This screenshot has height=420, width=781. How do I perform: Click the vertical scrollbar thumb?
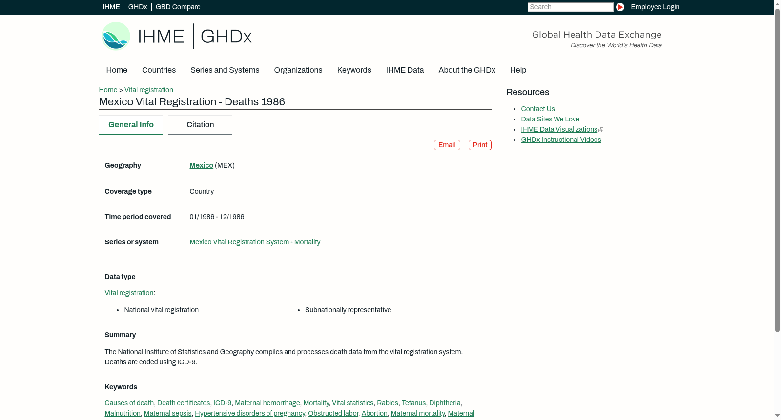[777, 171]
